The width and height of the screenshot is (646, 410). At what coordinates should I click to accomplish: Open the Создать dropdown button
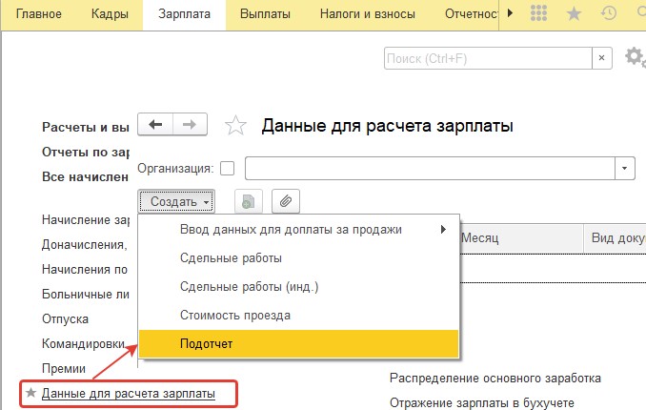pos(176,202)
